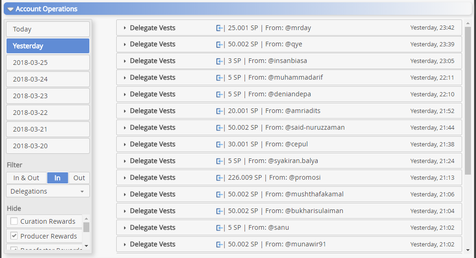Expand the @muhammadarif Delegate Vests row
The height and width of the screenshot is (258, 476).
(125, 78)
